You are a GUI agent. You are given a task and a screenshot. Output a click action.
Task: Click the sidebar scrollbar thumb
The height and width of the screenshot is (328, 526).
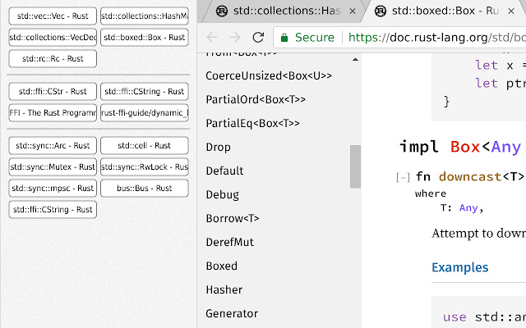(355, 166)
